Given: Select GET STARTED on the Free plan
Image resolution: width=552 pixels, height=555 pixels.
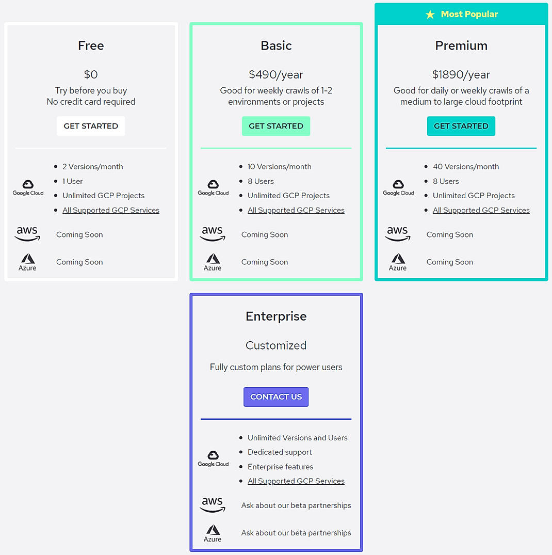Looking at the screenshot, I should point(91,125).
